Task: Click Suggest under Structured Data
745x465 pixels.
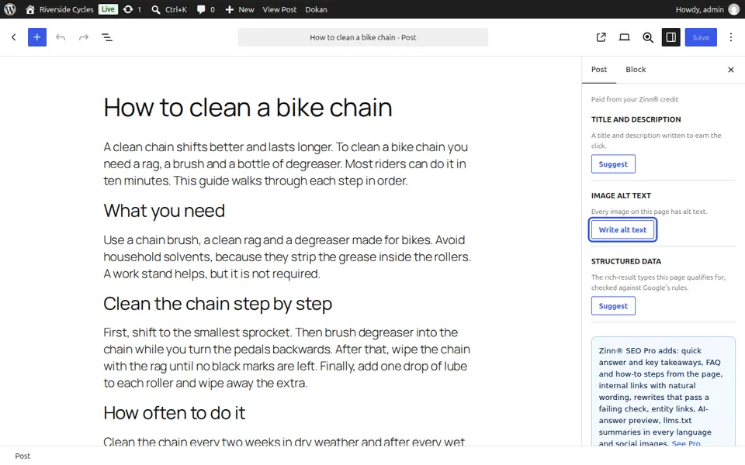Action: tap(613, 305)
